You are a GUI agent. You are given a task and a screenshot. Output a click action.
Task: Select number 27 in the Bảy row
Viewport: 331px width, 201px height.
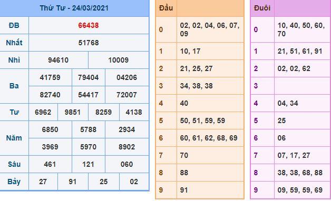coord(43,182)
